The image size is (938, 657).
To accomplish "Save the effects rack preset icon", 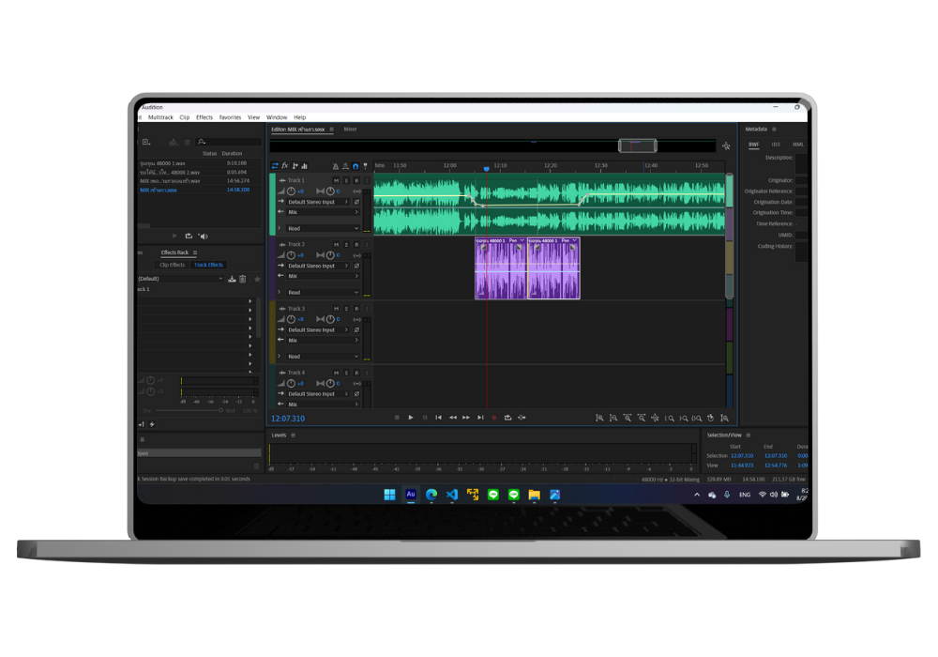I will [232, 279].
